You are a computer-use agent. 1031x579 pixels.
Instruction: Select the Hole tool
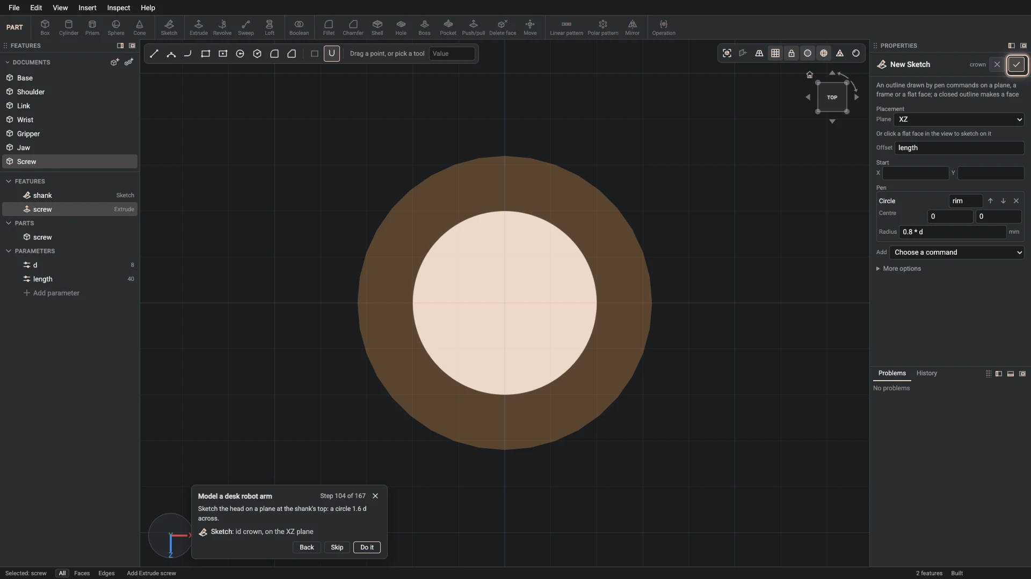pyautogui.click(x=401, y=27)
